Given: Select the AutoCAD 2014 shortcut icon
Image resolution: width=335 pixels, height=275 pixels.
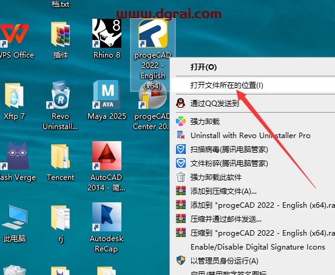Looking at the screenshot, I should [107, 156].
